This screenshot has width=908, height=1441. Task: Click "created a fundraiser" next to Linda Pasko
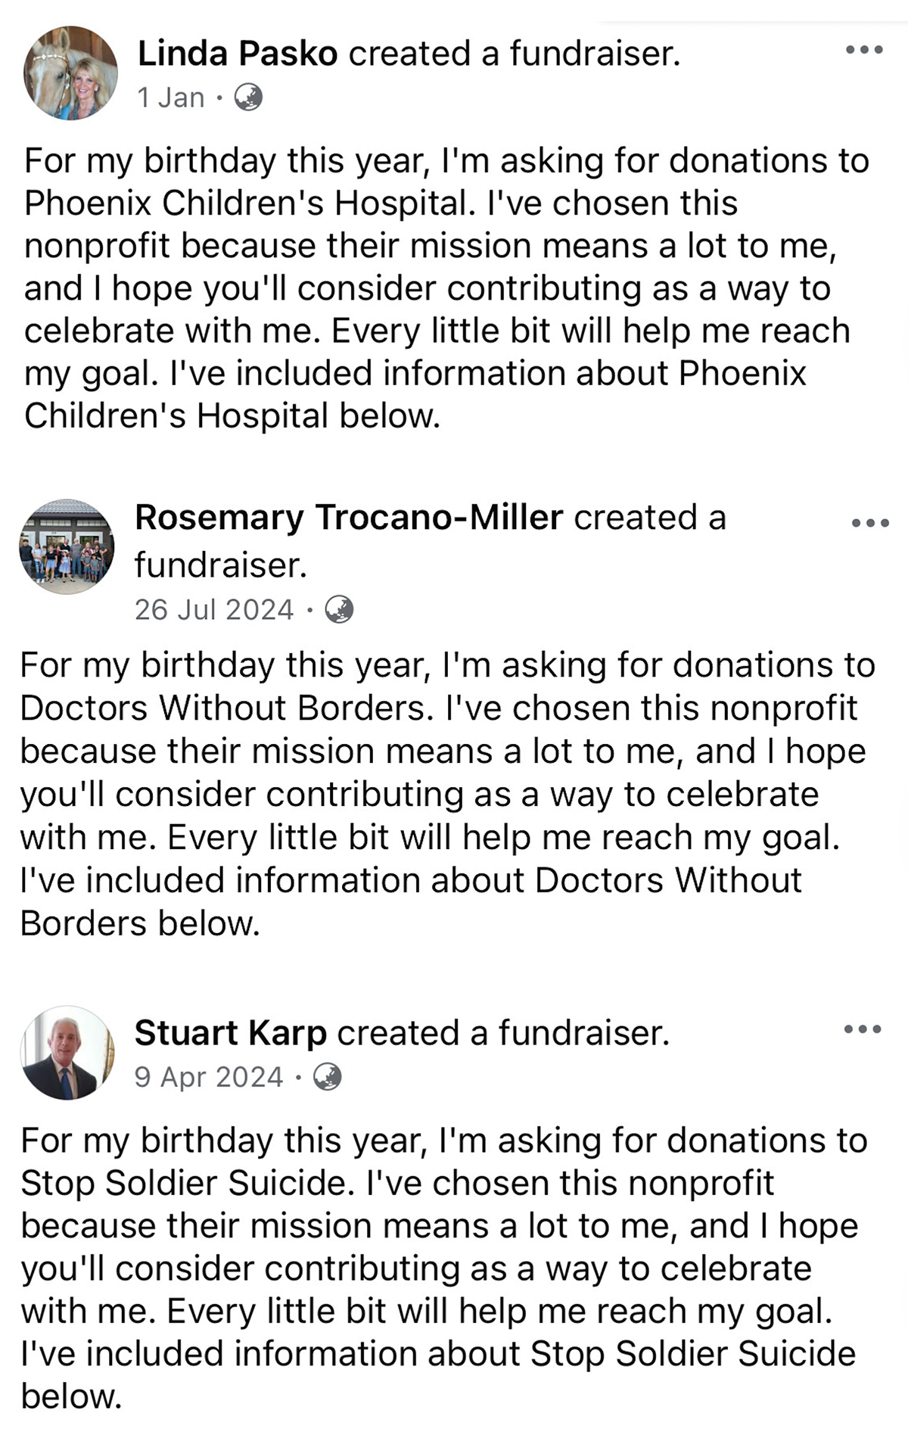515,54
